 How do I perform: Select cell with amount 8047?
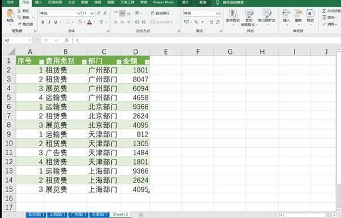click(135, 79)
